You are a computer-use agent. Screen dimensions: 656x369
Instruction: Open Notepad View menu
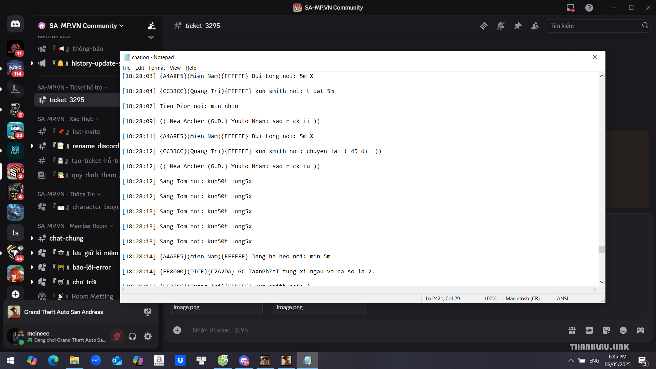point(175,68)
